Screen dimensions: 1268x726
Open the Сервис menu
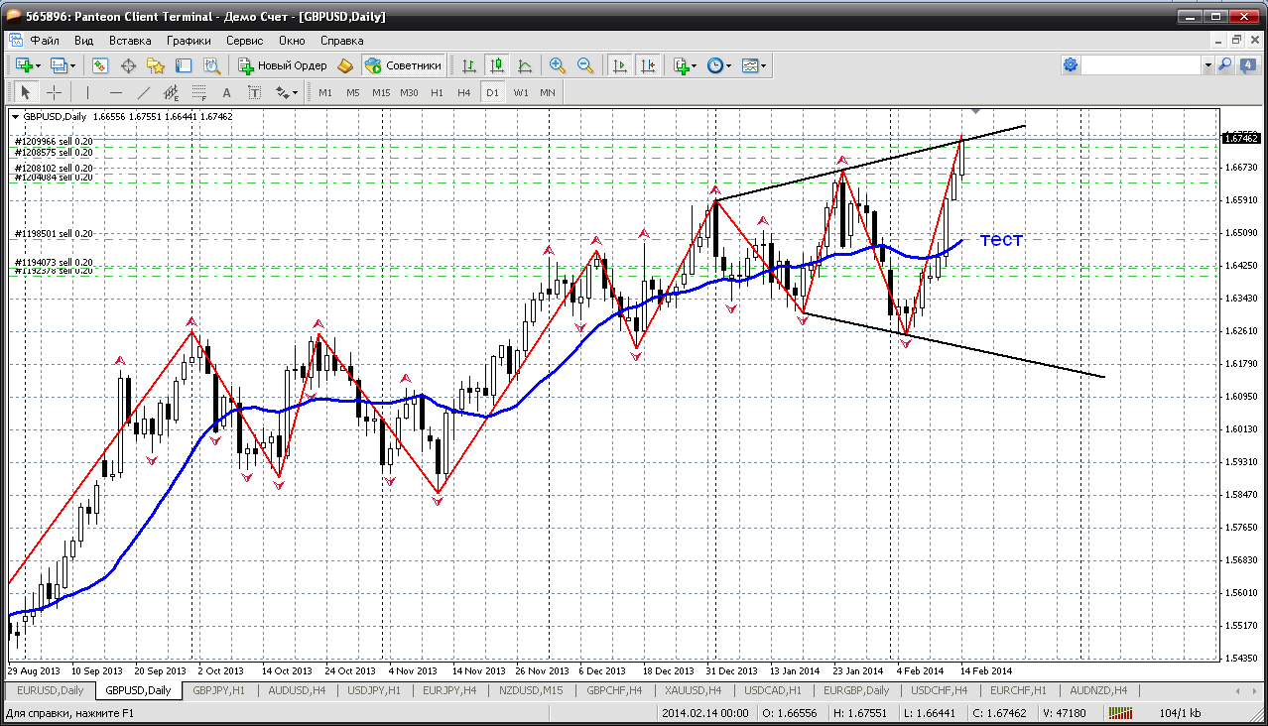pos(244,41)
